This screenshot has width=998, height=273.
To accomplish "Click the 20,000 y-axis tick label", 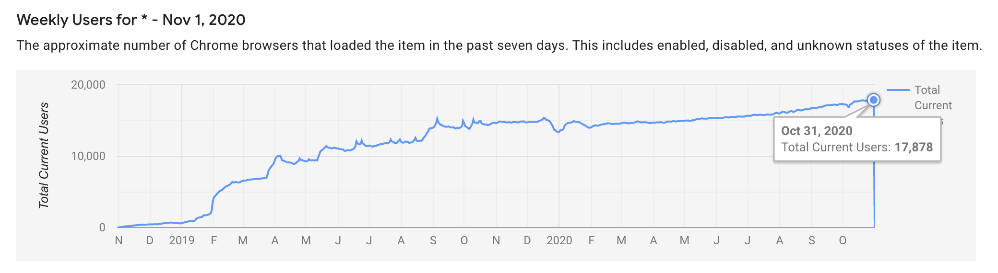I will pos(88,85).
